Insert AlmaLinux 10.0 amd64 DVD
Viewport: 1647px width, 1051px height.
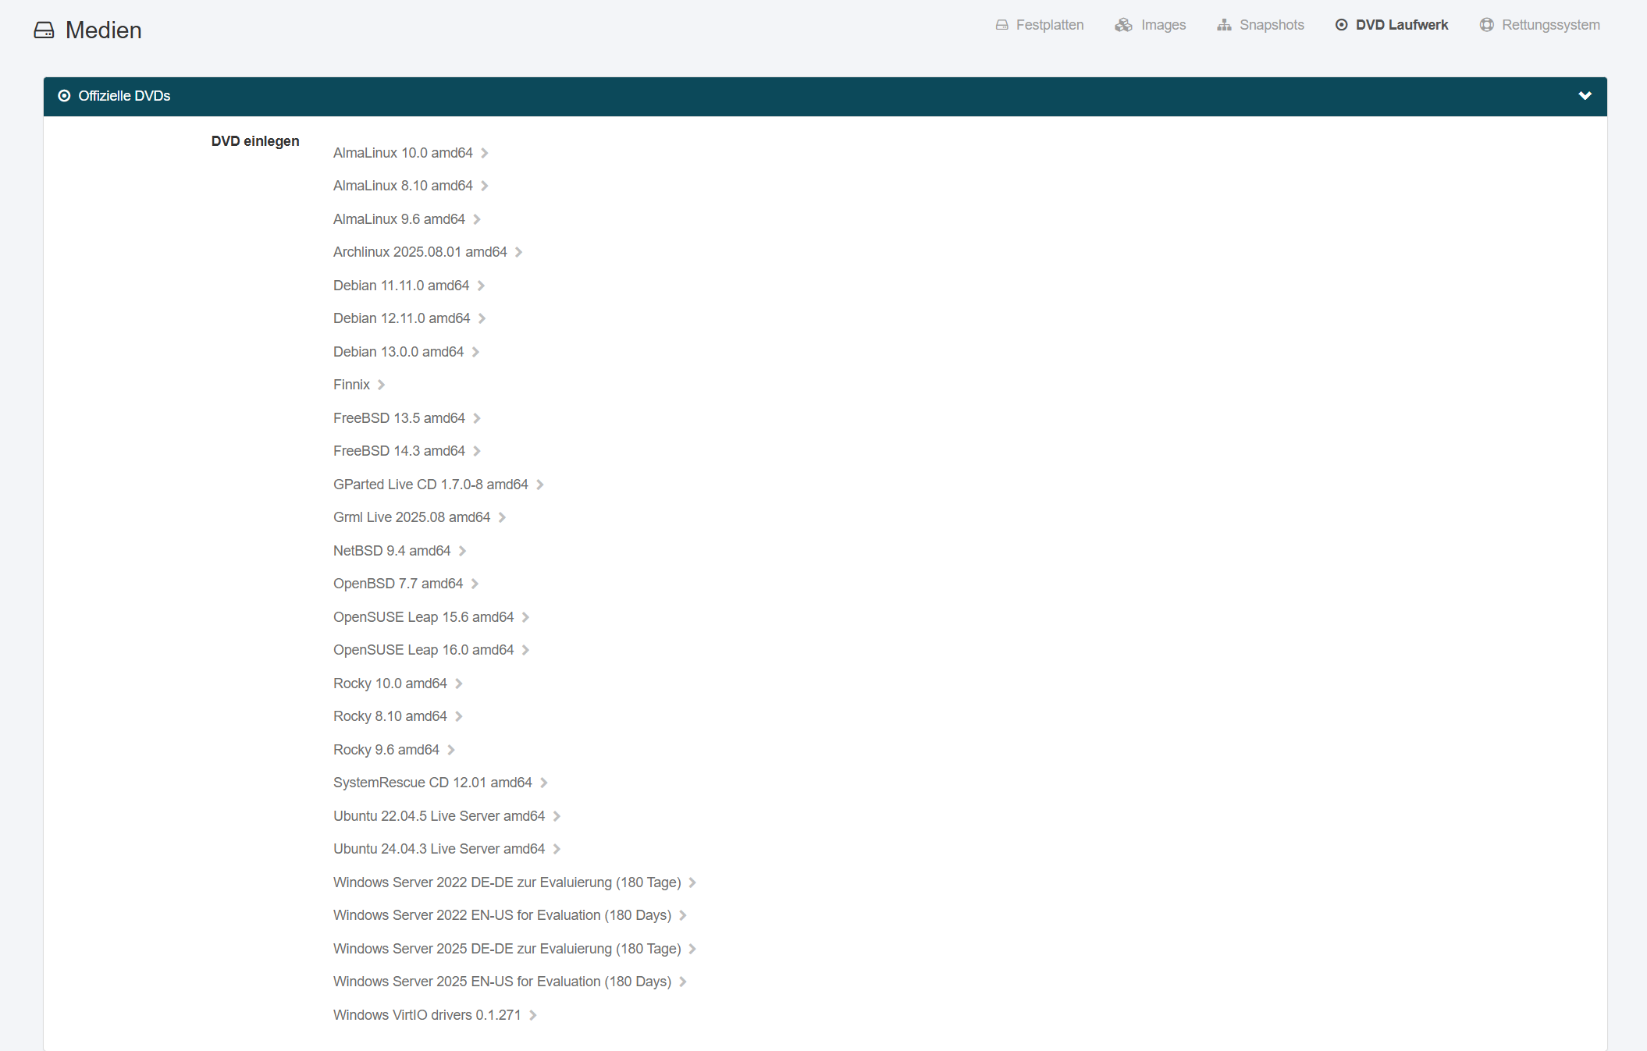pos(411,153)
